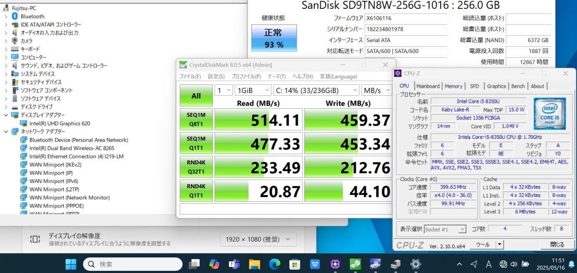
Task: Open notifications bell icon
Action: click(572, 264)
